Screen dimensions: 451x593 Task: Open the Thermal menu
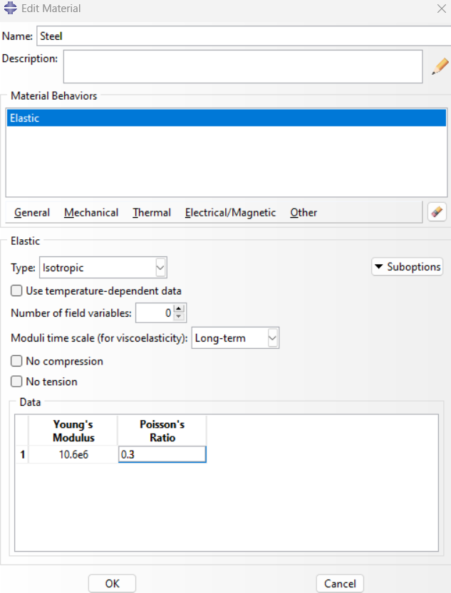click(x=152, y=213)
